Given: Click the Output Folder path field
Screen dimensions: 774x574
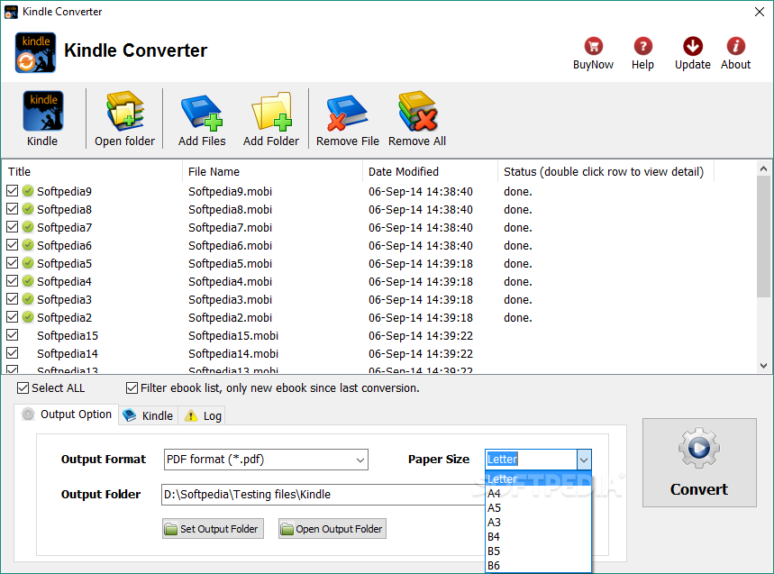Looking at the screenshot, I should (x=323, y=495).
